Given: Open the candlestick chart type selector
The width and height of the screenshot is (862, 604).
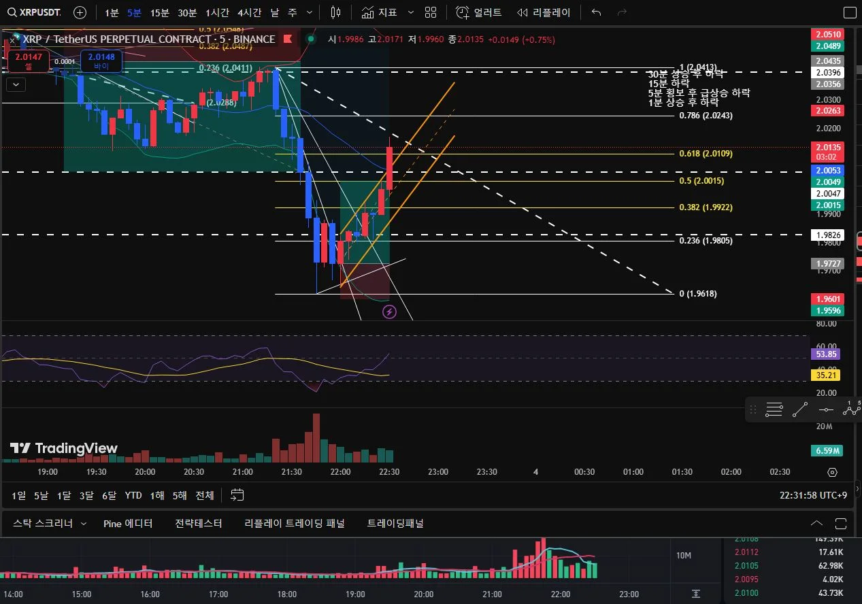Looking at the screenshot, I should pyautogui.click(x=335, y=12).
